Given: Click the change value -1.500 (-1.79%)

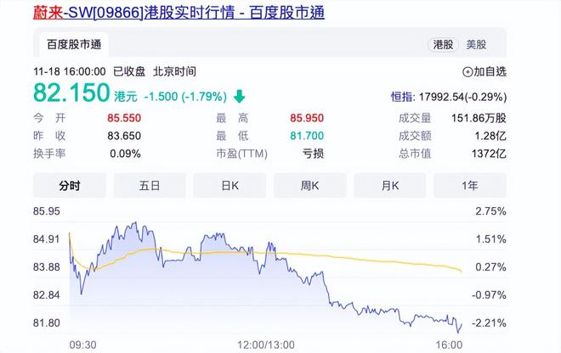Looking at the screenshot, I should click(x=185, y=97).
